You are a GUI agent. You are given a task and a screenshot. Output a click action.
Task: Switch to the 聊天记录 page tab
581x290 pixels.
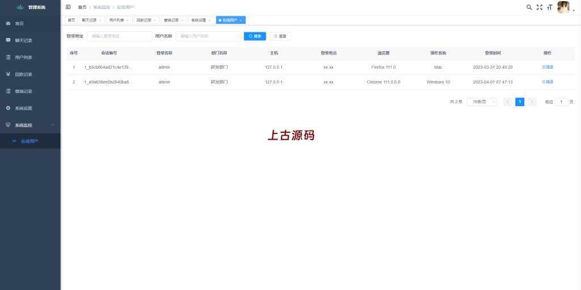click(x=88, y=20)
